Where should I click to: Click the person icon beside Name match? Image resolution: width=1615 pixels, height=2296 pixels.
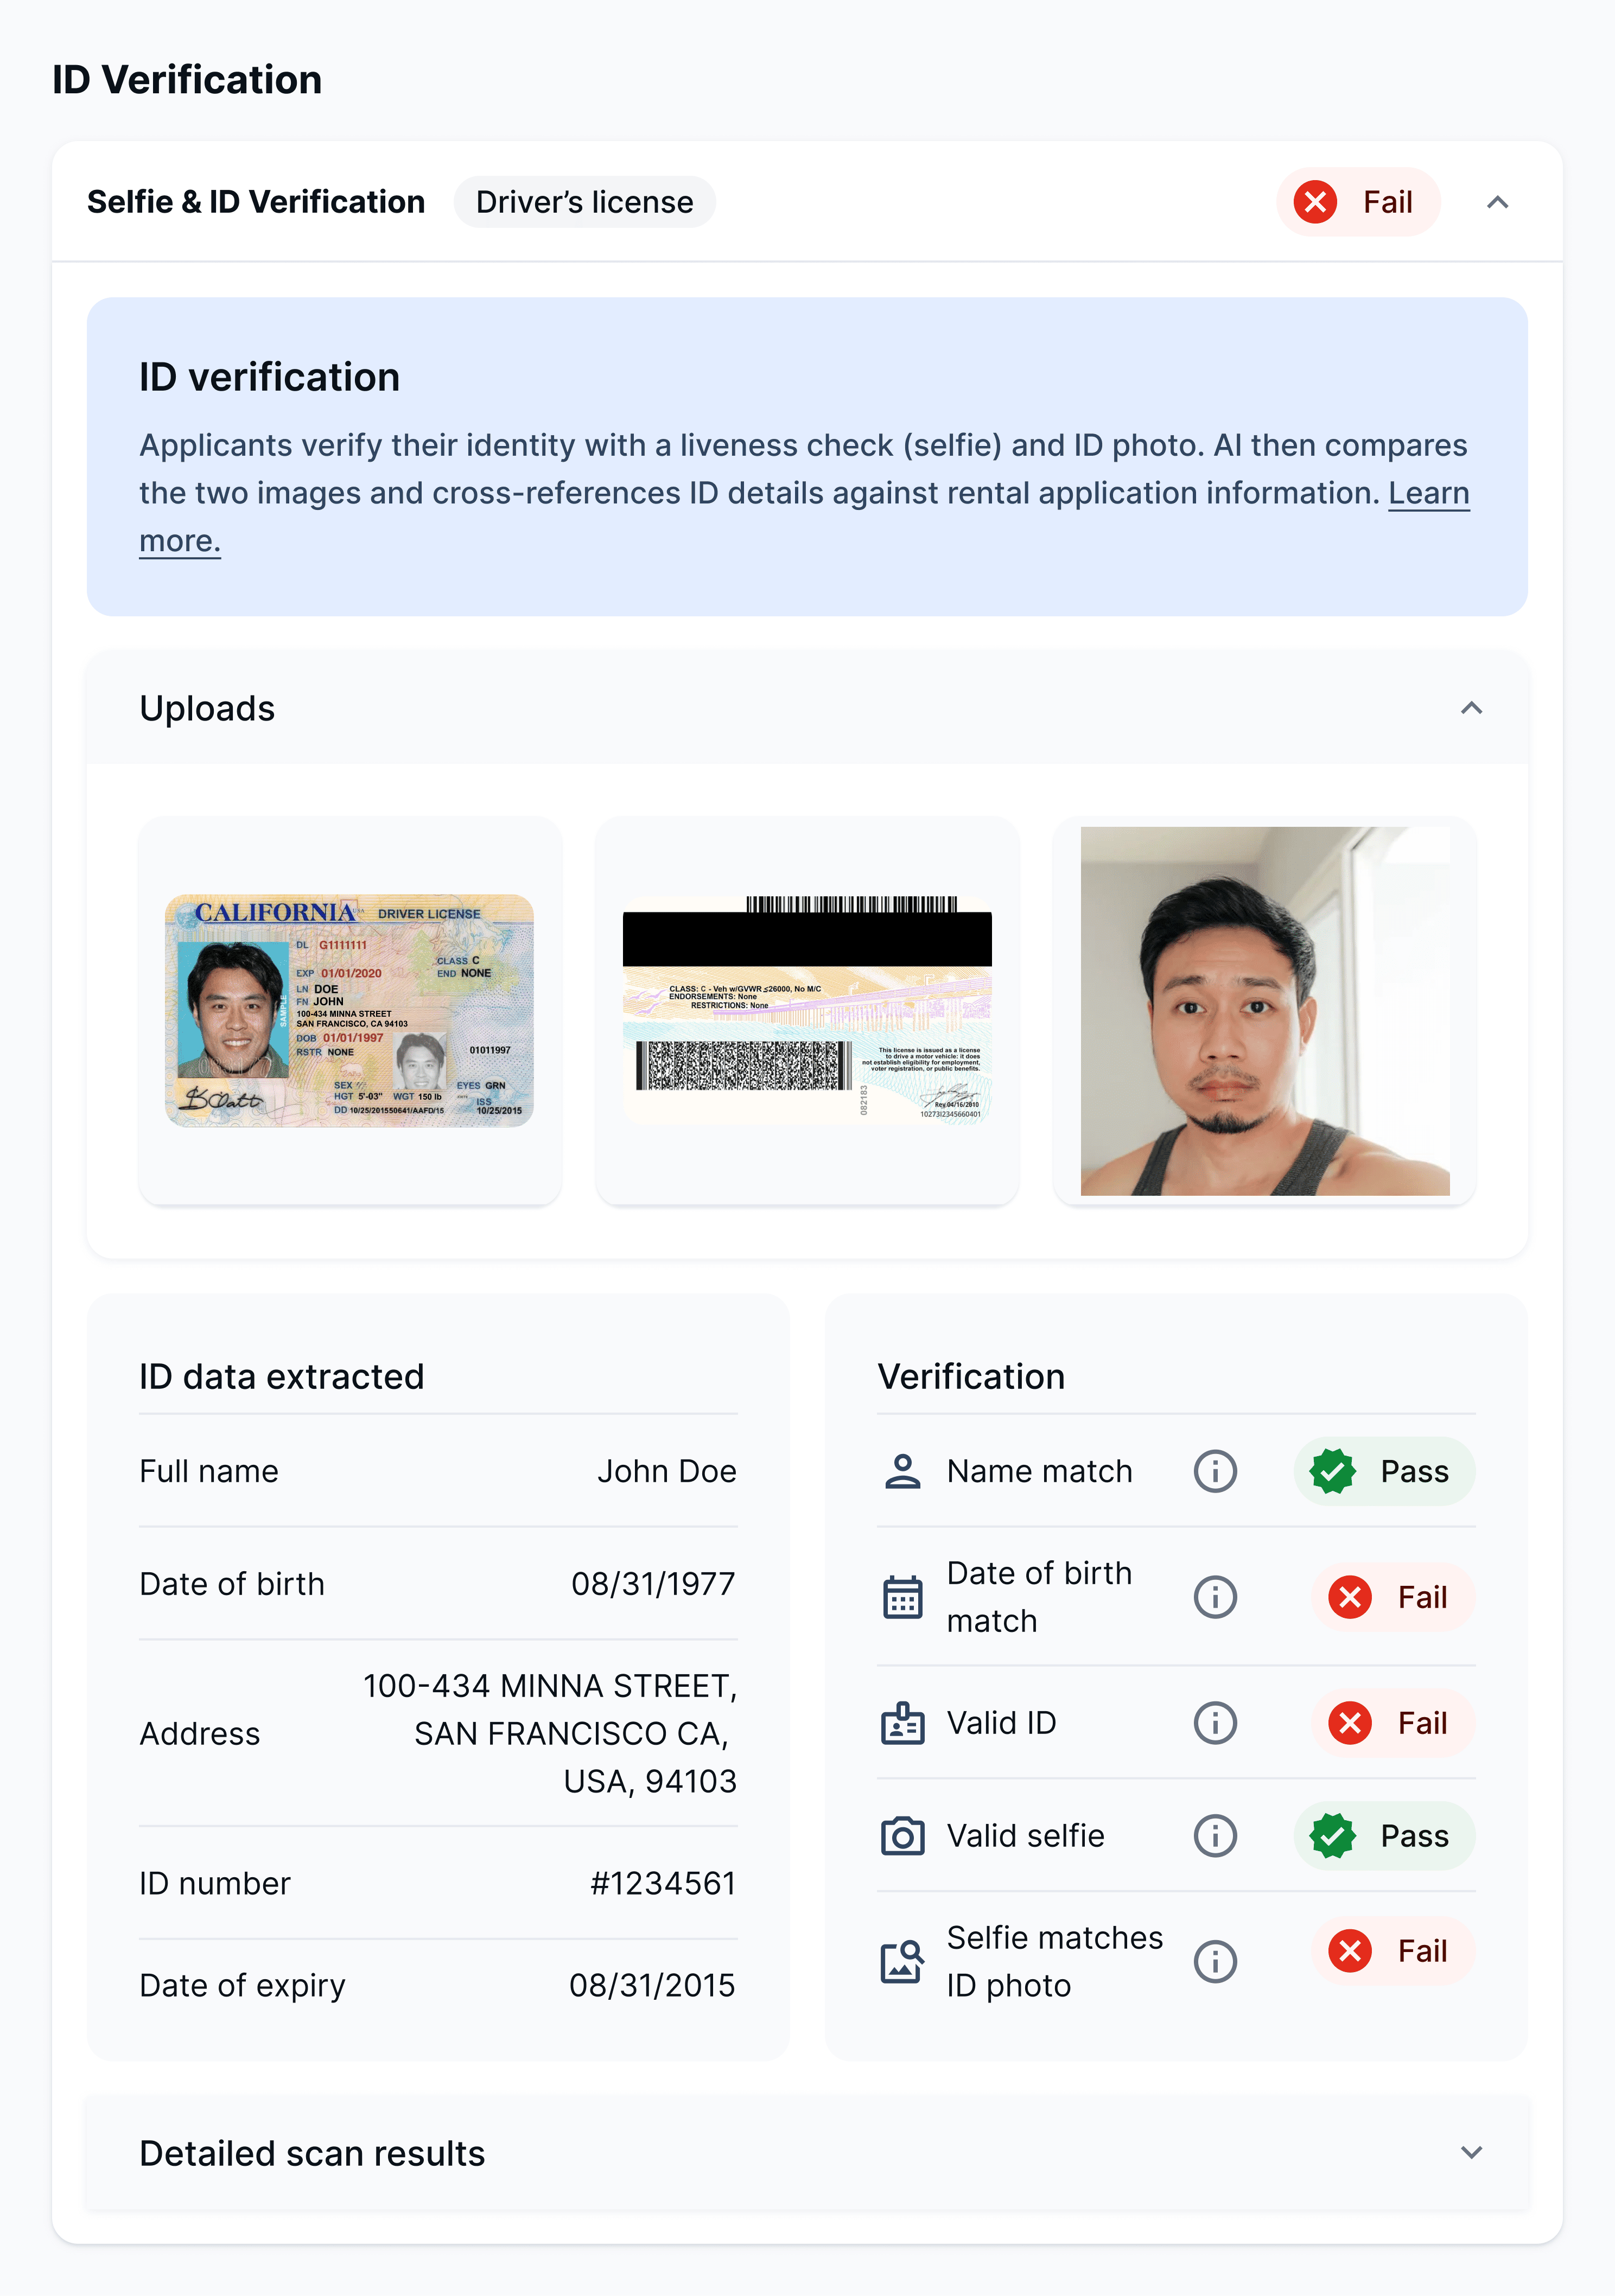902,1472
